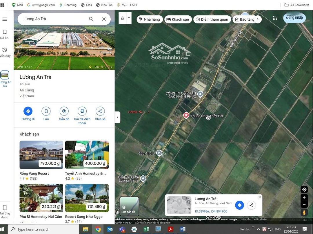Screen dimensions: 313x234
Task: Zoom in the map with plus button
Action: [x=304, y=197]
